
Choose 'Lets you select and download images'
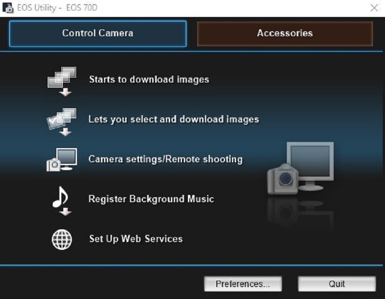click(174, 119)
